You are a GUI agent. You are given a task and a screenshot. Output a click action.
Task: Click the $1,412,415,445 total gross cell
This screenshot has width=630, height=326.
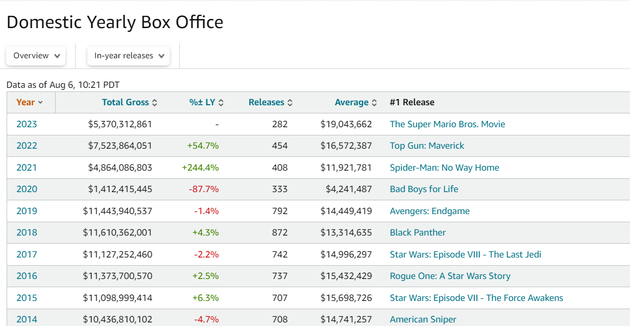point(120,189)
